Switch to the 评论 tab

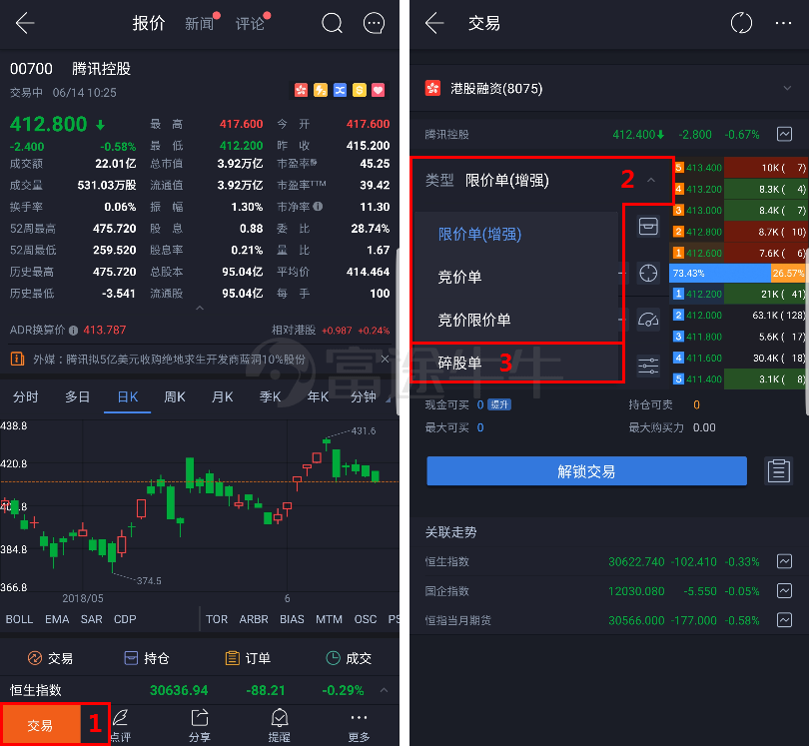click(250, 23)
